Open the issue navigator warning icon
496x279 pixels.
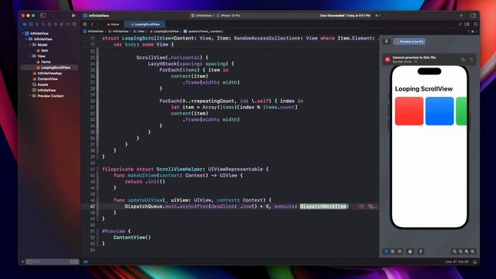[50, 24]
